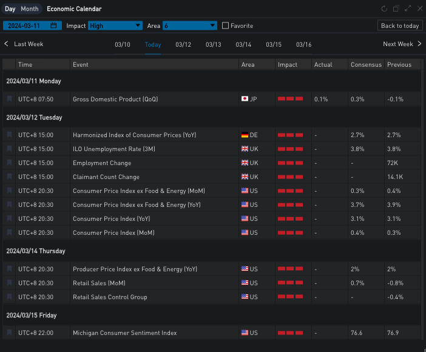Bookmark the Retail Sales (MoM) event
Screen dimensions: 426x352
[9, 283]
